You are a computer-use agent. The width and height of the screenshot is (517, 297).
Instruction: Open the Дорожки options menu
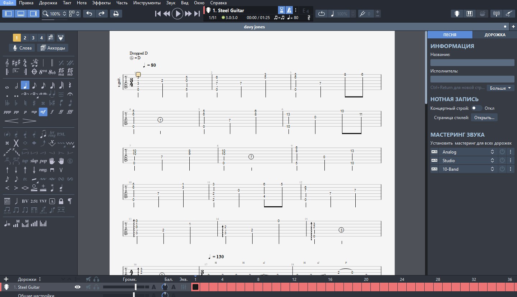pos(40,279)
